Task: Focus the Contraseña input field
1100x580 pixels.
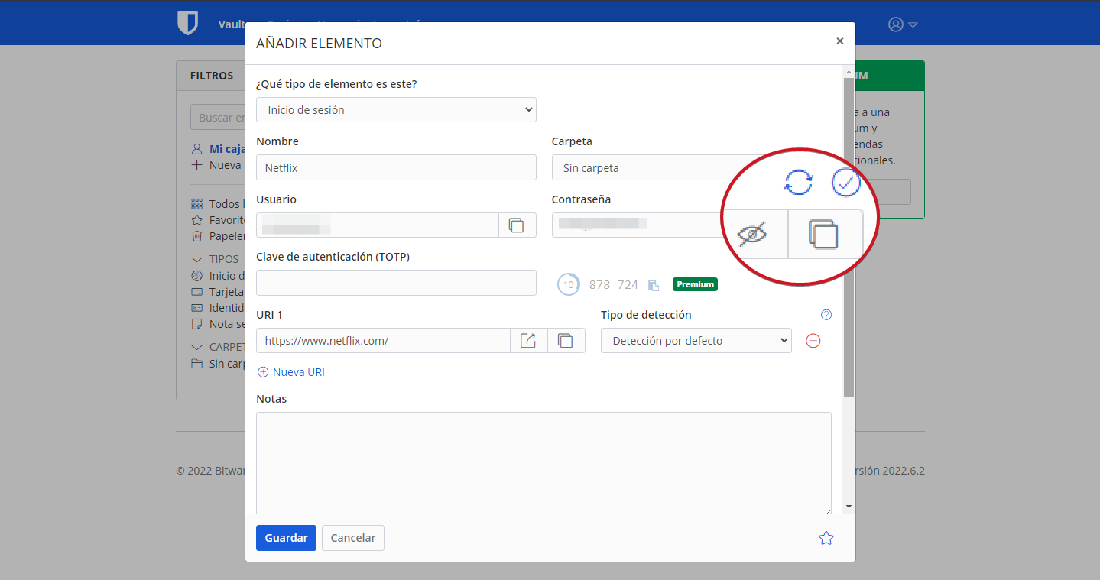Action: [638, 225]
